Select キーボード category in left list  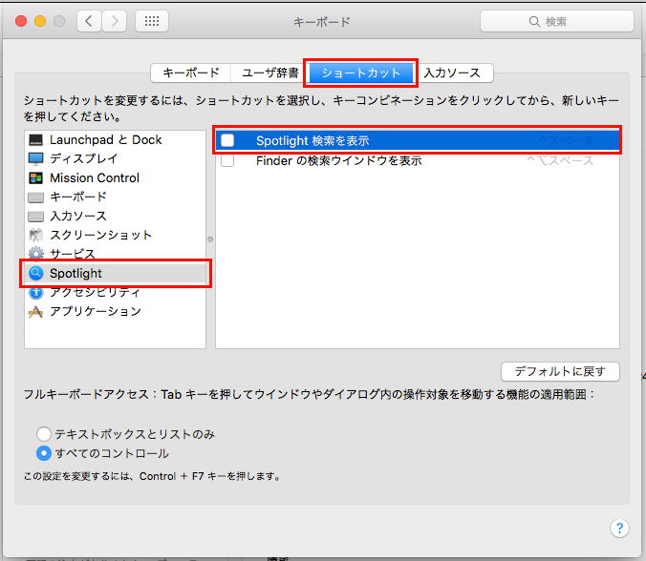coord(115,197)
